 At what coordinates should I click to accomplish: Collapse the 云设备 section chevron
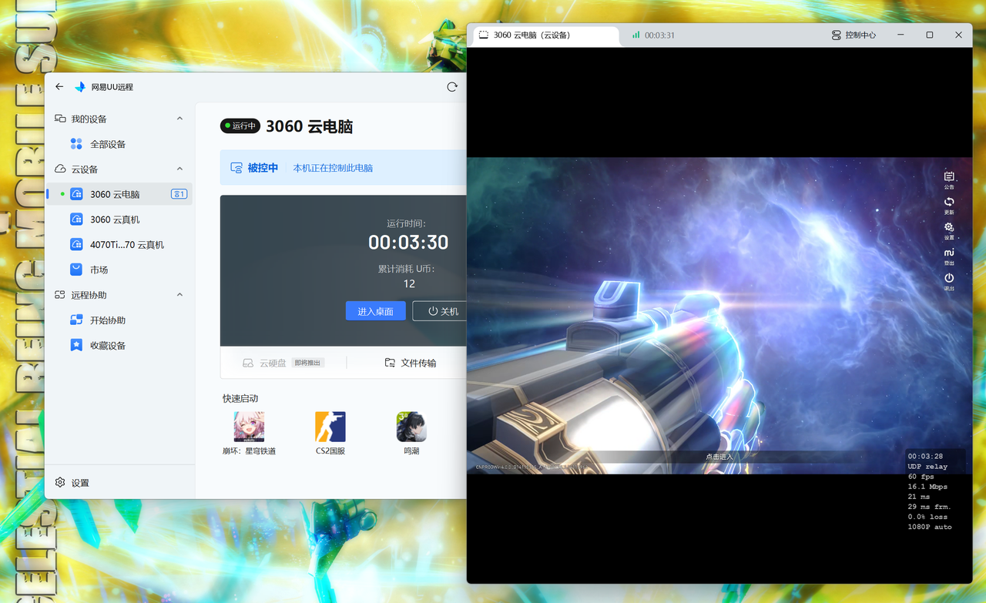coord(179,169)
